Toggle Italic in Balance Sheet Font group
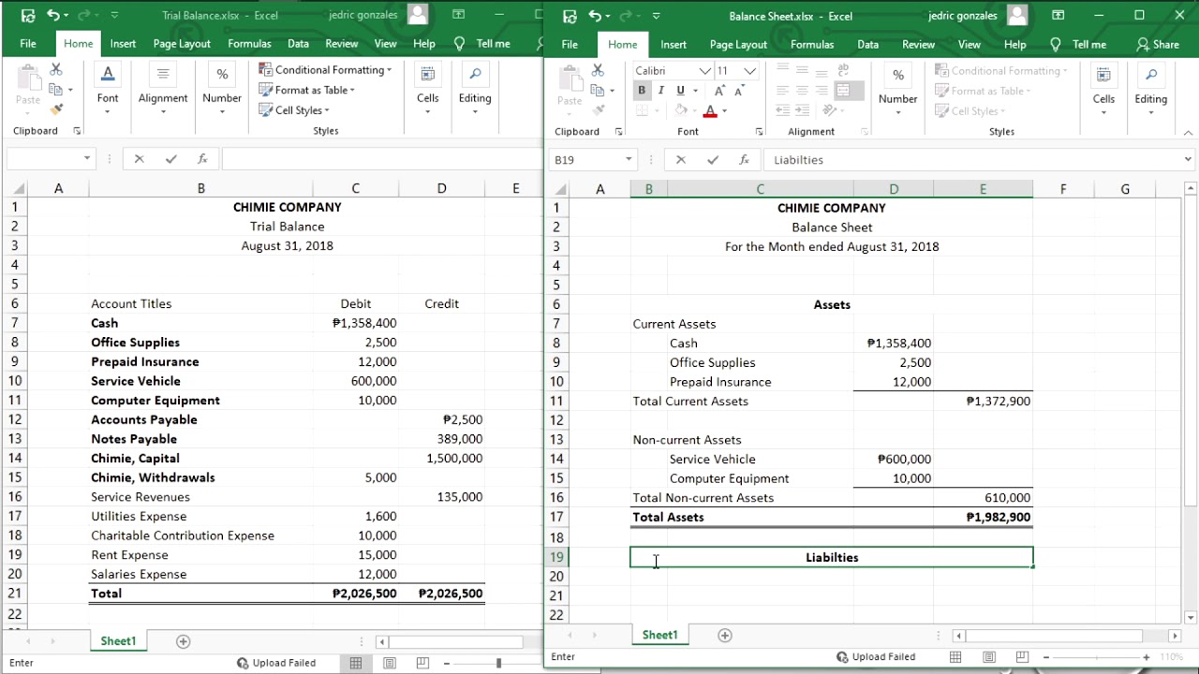The image size is (1199, 674). [x=660, y=90]
